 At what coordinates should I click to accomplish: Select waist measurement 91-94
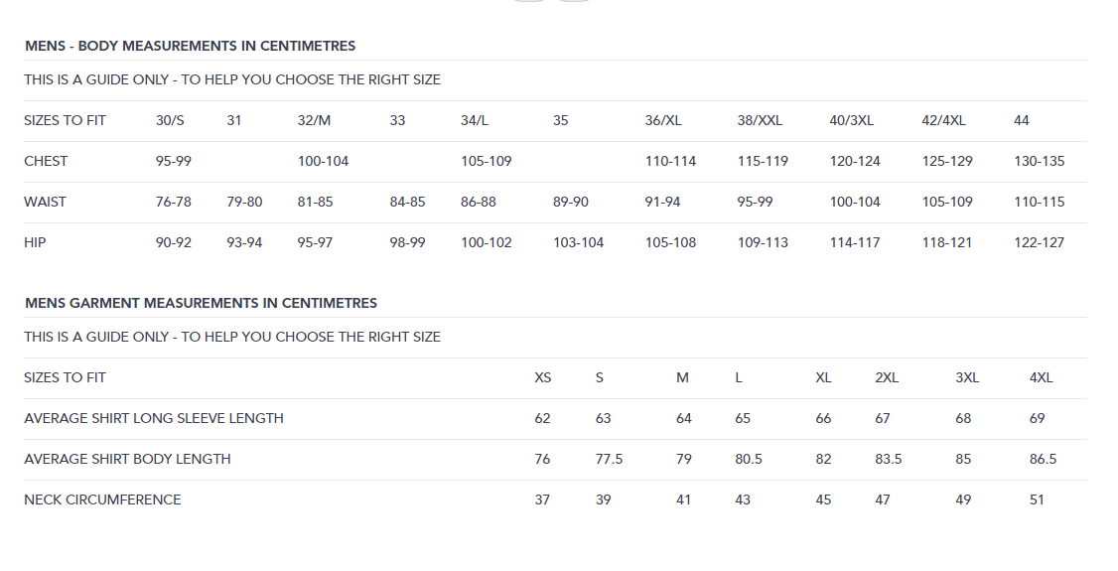[663, 202]
